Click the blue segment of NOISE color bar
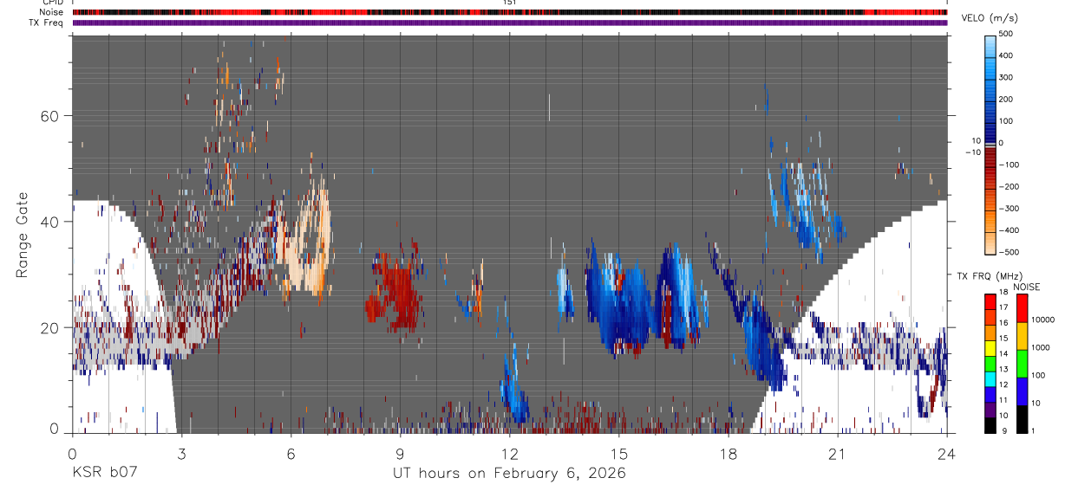This screenshot has width=1065, height=491. coord(1023,391)
